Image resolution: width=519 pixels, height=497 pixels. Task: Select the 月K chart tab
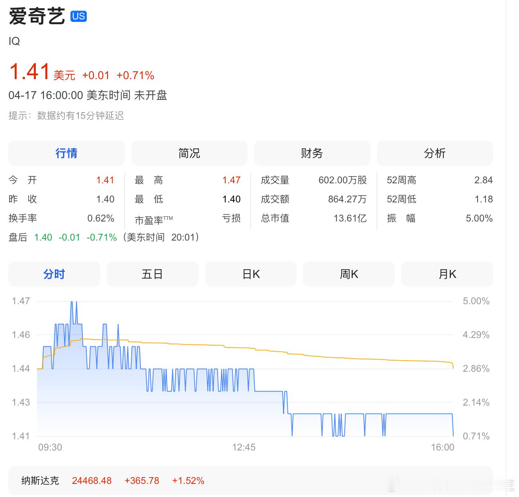tap(447, 274)
